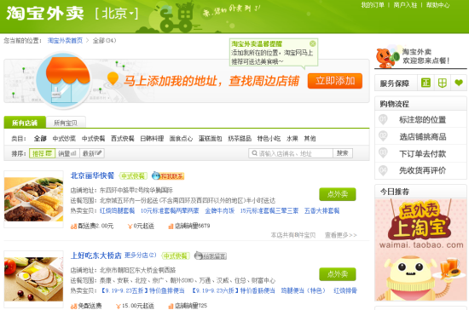Focus the shop name and address search field
The width and height of the screenshot is (469, 310).
(x=291, y=153)
